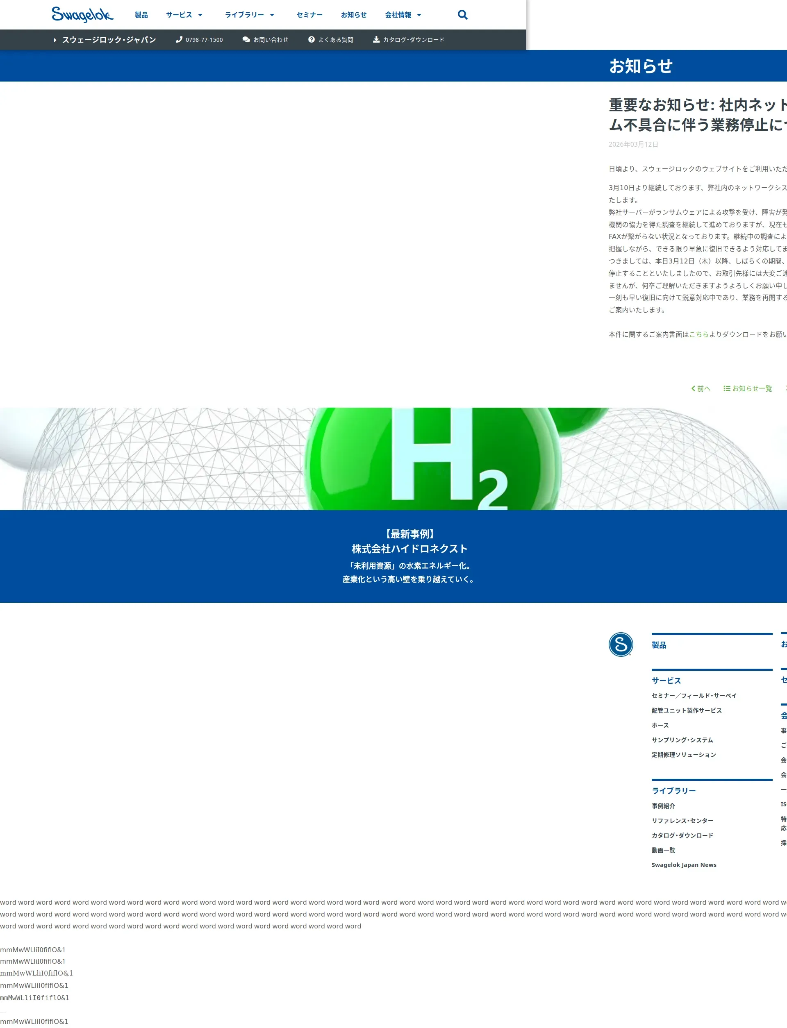Click the よくある質問 question mark icon
Screen dimensions: 787x1028
pos(311,40)
